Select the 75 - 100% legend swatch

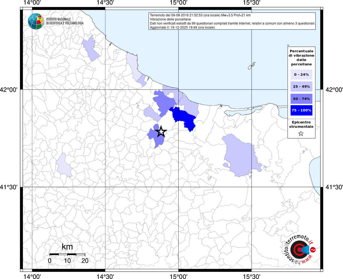tap(301, 110)
